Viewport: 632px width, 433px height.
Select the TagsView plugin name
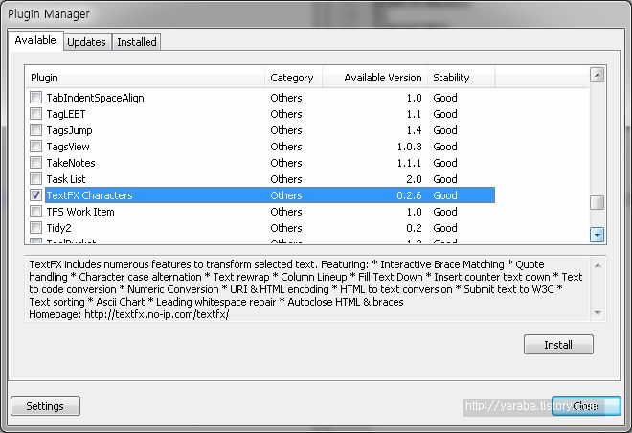pyautogui.click(x=68, y=147)
